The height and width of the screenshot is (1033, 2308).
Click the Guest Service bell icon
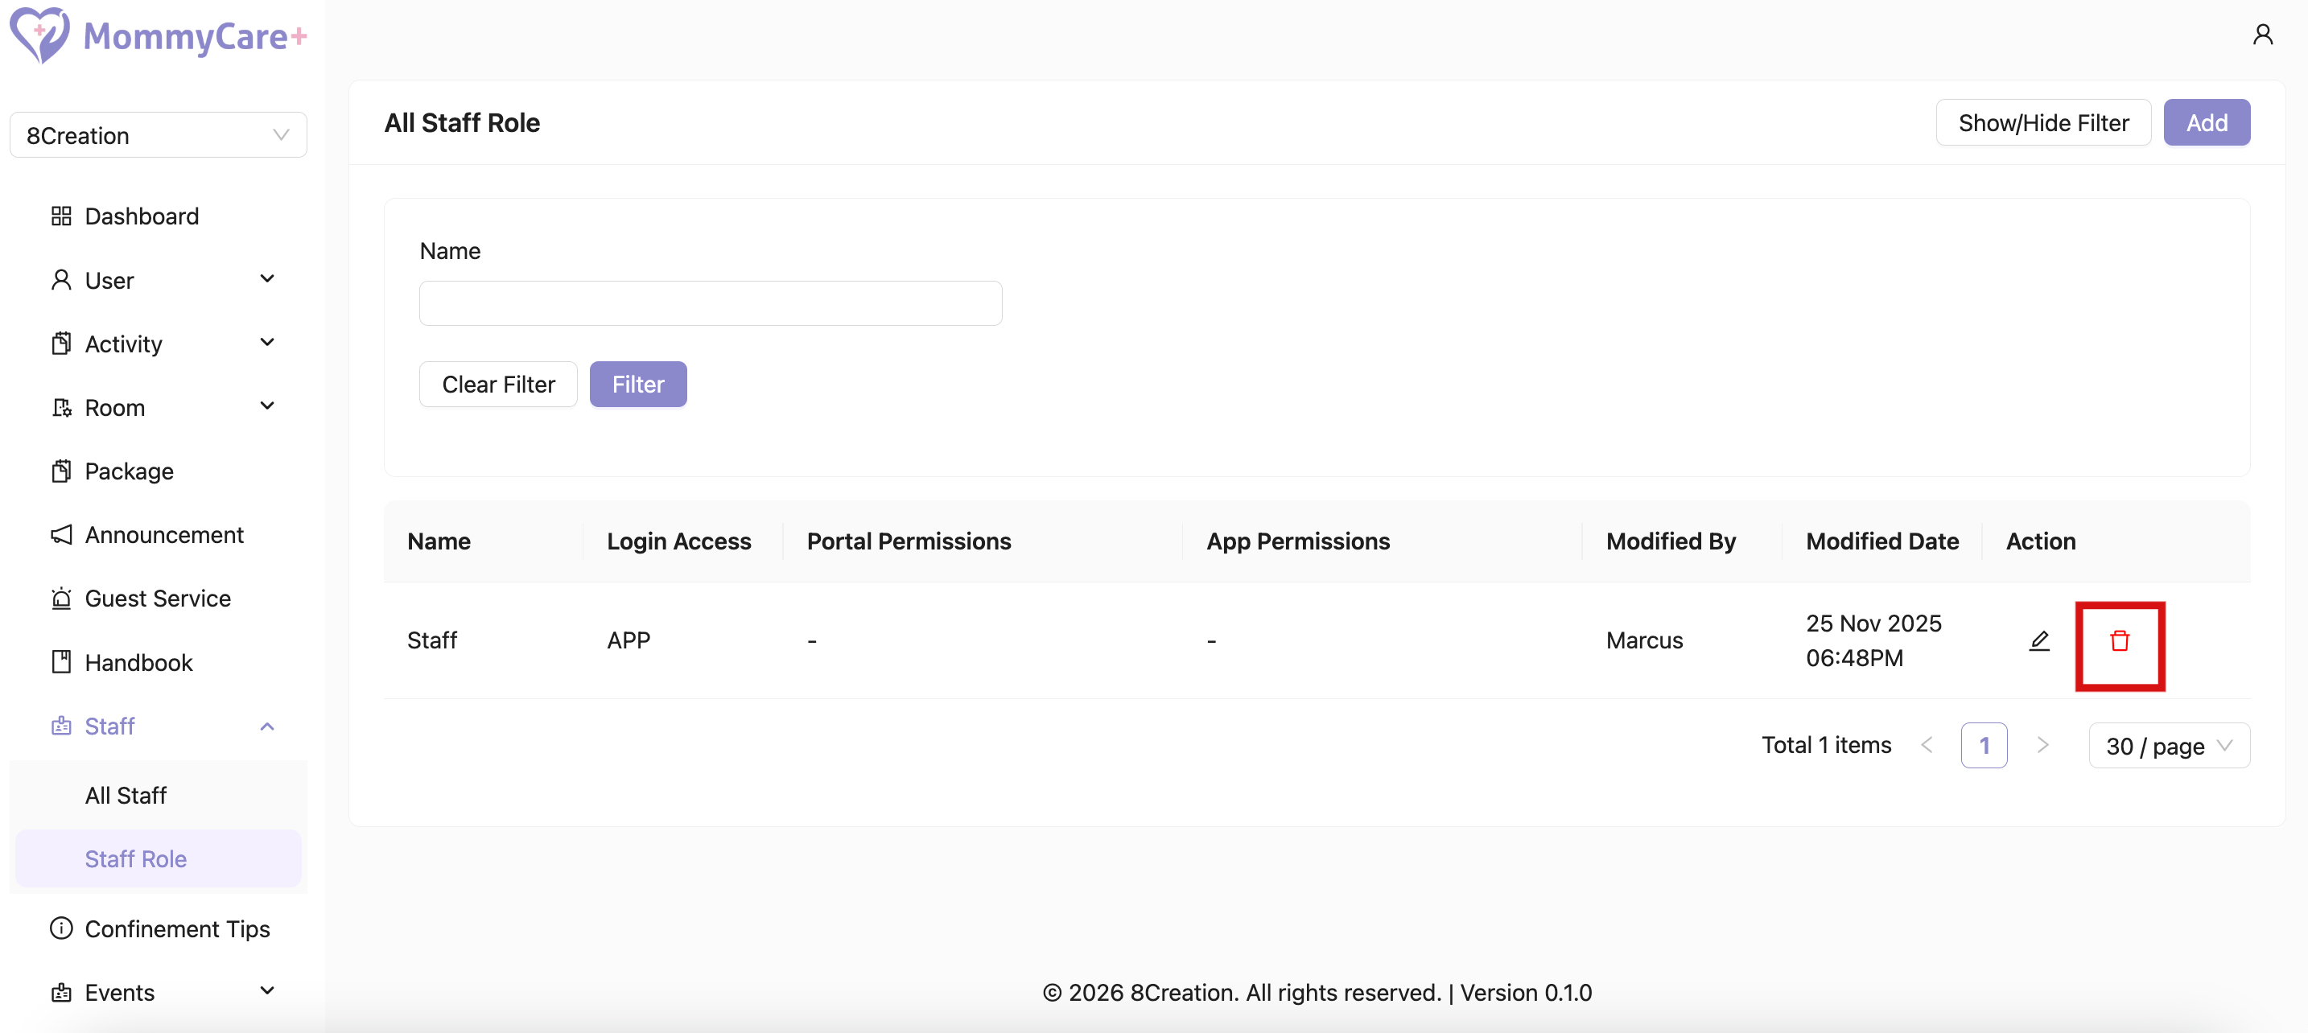pos(61,599)
